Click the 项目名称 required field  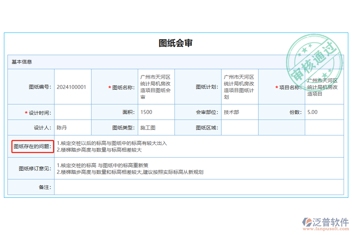(322, 87)
